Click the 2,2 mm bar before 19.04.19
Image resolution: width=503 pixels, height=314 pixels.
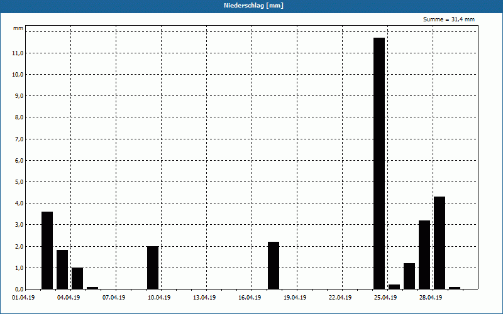pos(274,266)
